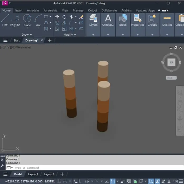Select the Move tool in Modify panel
Image resolution: width=184 pixels, height=184 pixels.
[57, 17]
